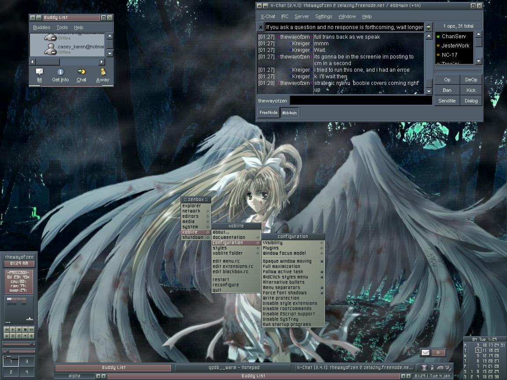Viewport: 507px width, 380px height.
Task: Toggle Opaque window moving option
Action: (x=293, y=261)
